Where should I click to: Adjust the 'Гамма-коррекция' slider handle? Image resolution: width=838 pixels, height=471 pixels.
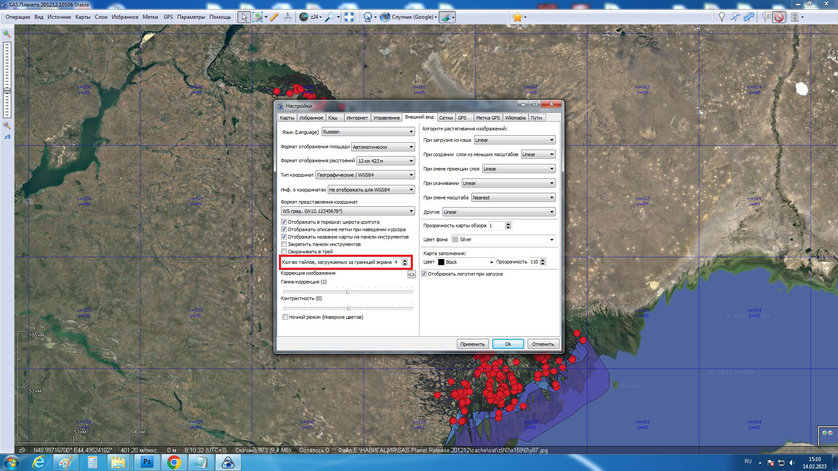tap(348, 292)
